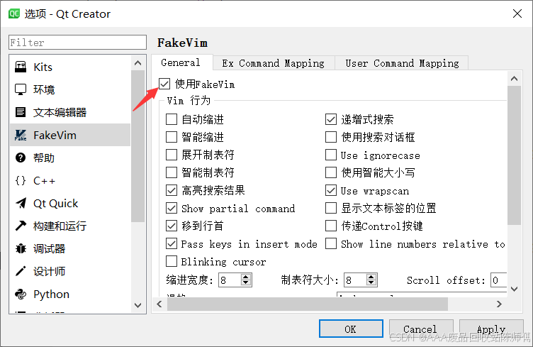533x347 pixels.
Task: Enable Use ignorecase checkbox
Action: point(331,155)
